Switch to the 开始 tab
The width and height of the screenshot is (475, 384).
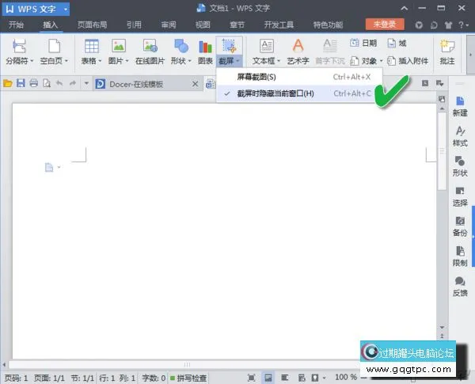coord(16,25)
